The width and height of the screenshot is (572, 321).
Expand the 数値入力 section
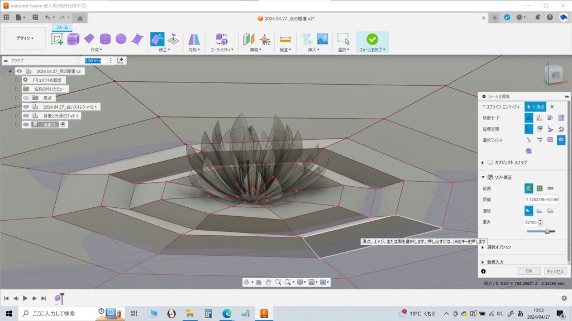[x=495, y=261]
